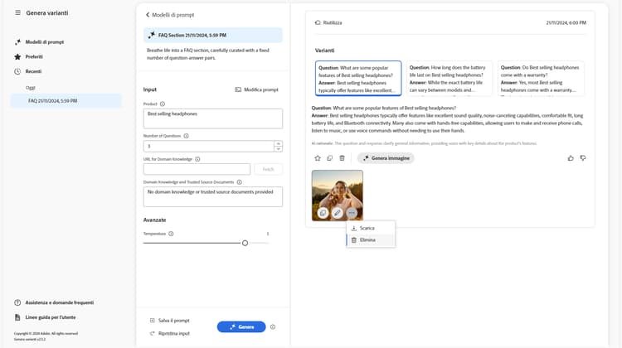The width and height of the screenshot is (622, 348).
Task: Select the warranty question variant card
Action: pyautogui.click(x=541, y=78)
